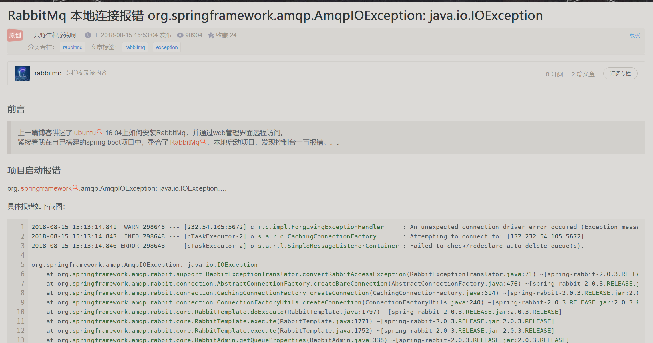Click the star 收藏 icon
Viewport: 653px width, 343px height.
pos(211,35)
